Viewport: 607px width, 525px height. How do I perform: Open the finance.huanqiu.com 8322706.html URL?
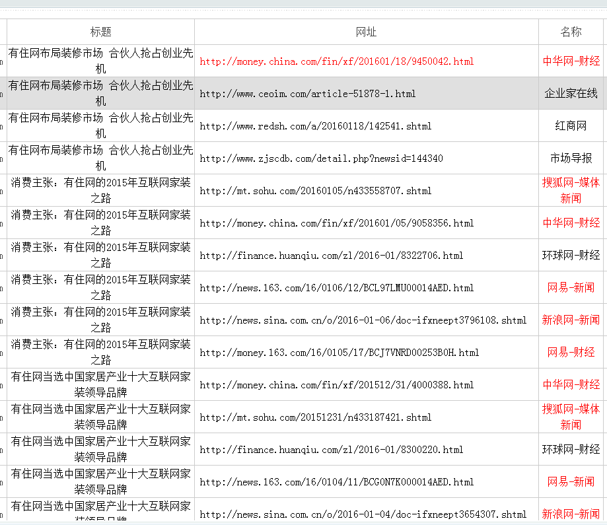[x=331, y=256]
